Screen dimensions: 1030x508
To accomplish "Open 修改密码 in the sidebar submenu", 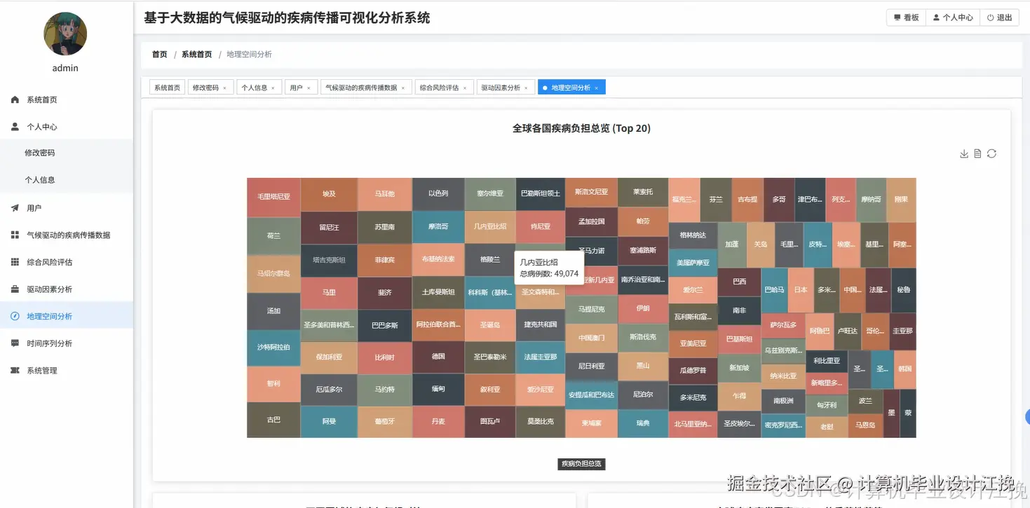I will pos(67,153).
